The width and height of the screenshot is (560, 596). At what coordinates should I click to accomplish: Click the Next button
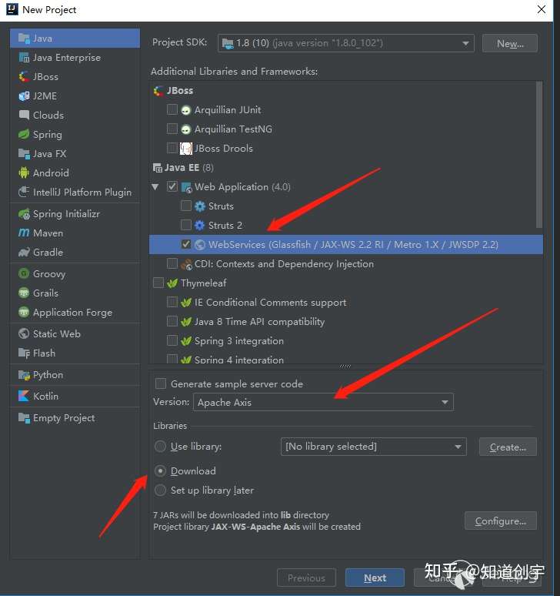tap(375, 578)
